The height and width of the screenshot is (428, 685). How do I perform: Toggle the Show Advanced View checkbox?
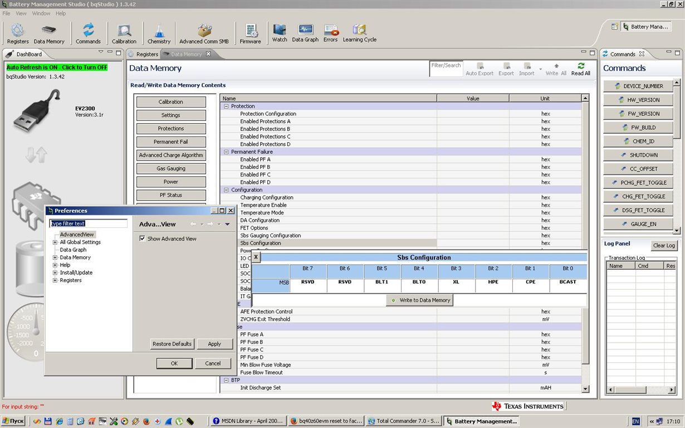pyautogui.click(x=143, y=239)
